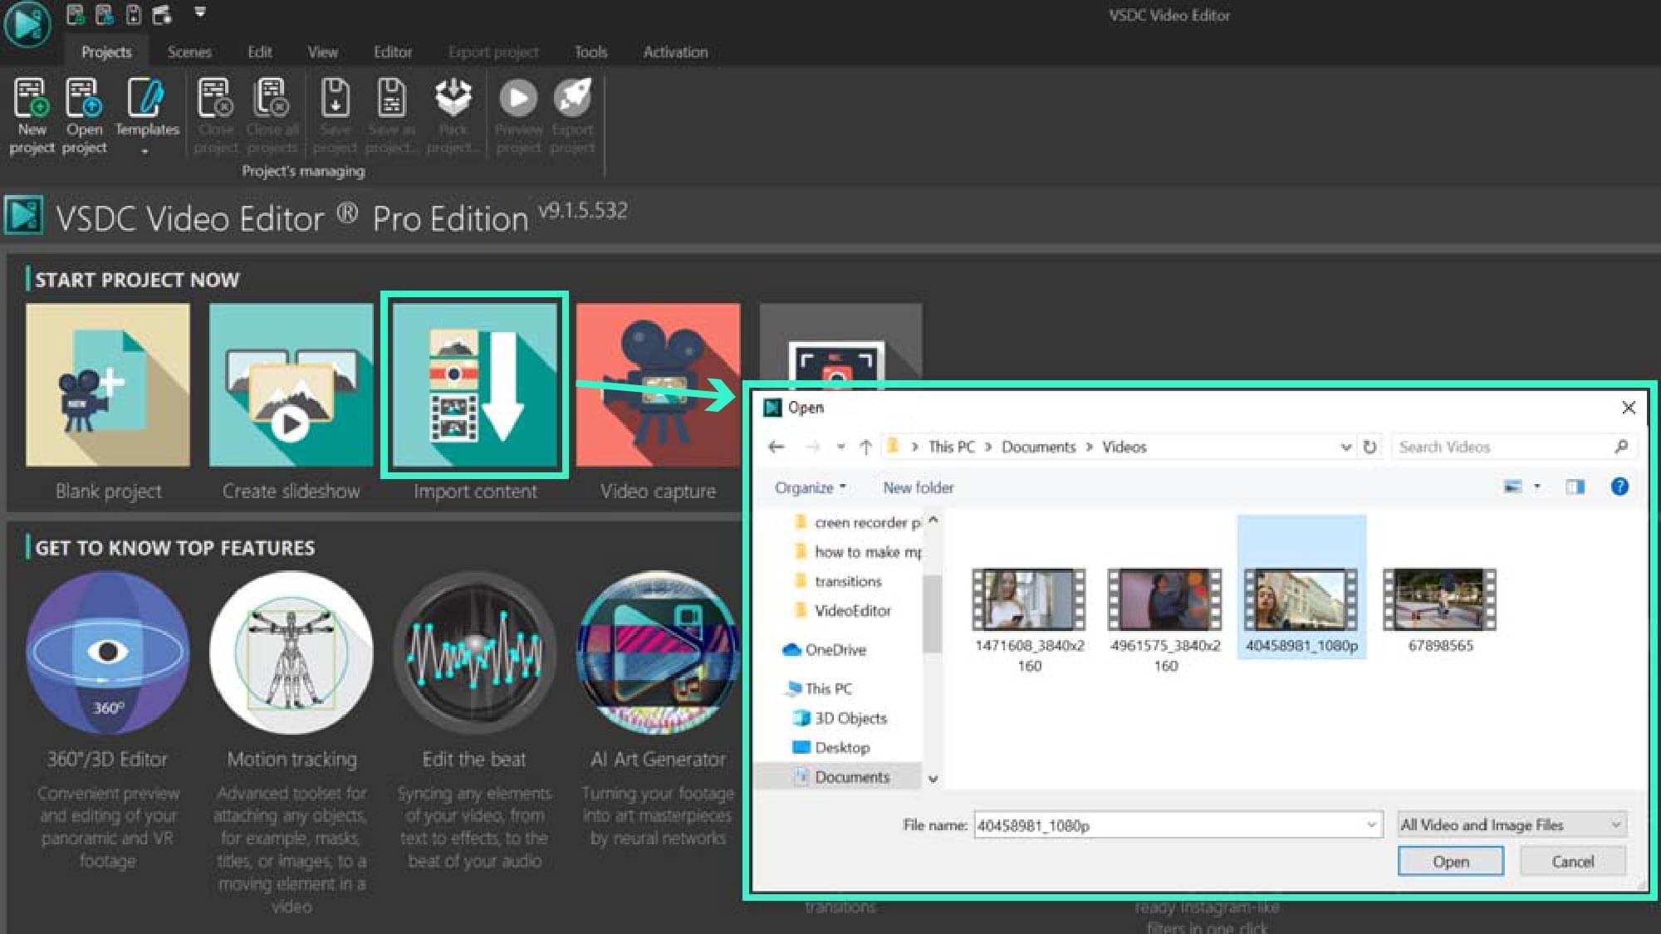Open the Organize menu
Viewport: 1661px width, 934px height.
coord(810,487)
